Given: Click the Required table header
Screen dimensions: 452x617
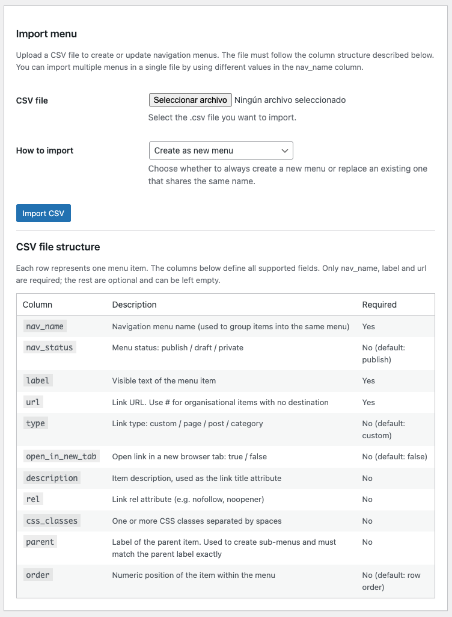Looking at the screenshot, I should click(x=379, y=305).
